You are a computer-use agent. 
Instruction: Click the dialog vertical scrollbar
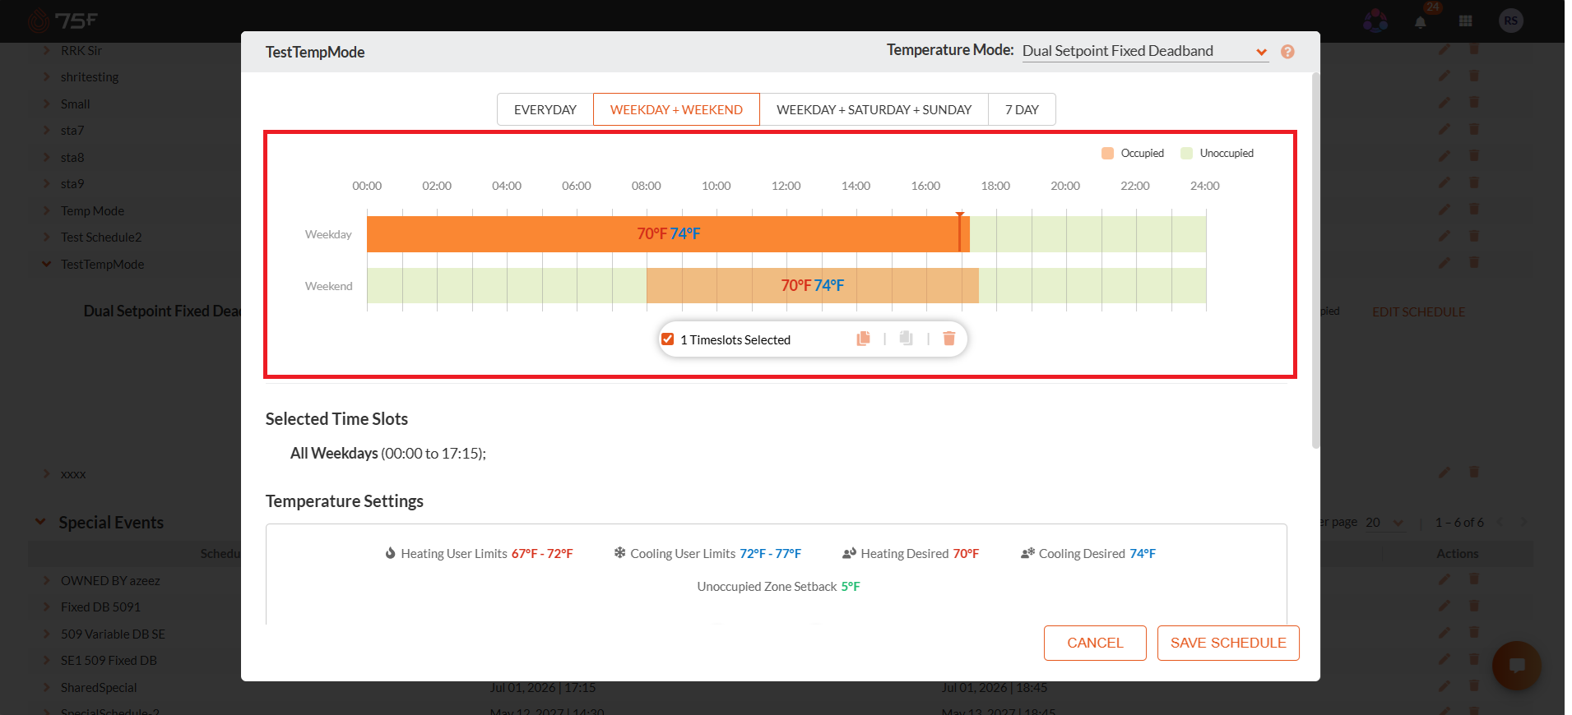(x=1315, y=261)
